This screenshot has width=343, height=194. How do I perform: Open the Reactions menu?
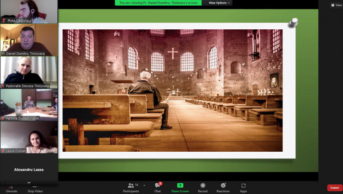coord(223,187)
